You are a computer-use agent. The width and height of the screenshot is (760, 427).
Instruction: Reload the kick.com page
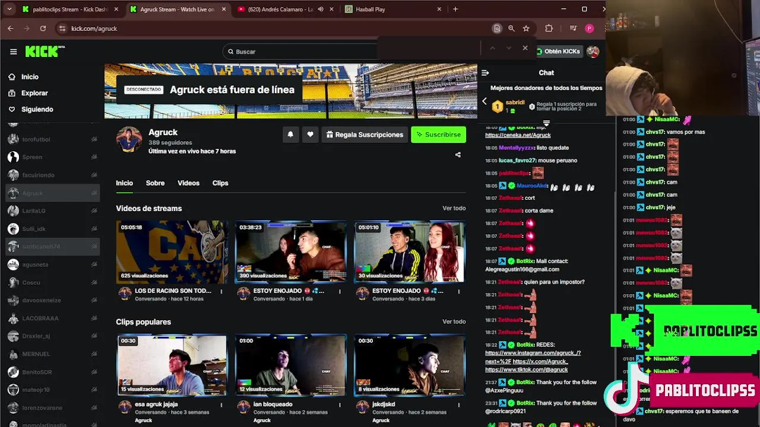point(43,28)
